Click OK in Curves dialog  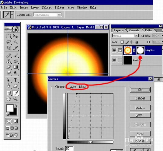(x=140, y=90)
